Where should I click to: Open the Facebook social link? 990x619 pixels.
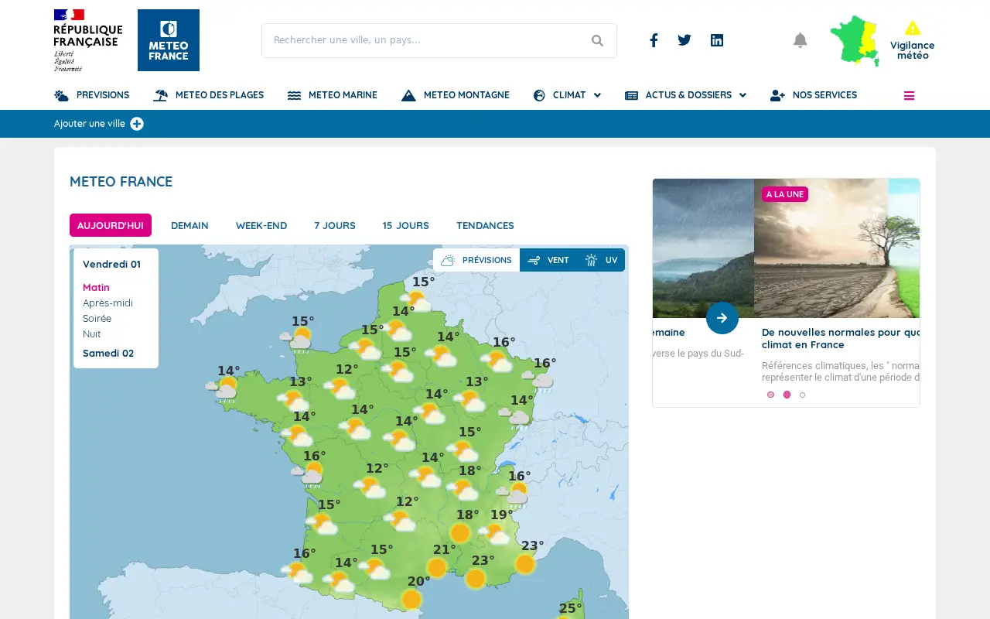tap(654, 40)
